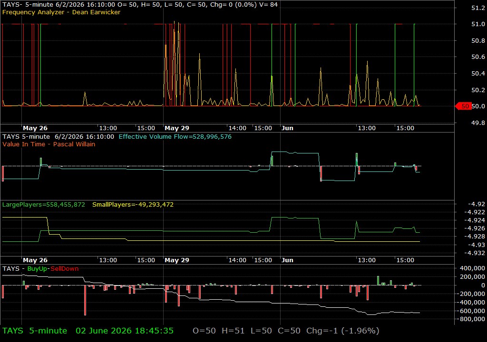This screenshot has height=342, width=487.
Task: Click Jun on the LargePlayers pane time axis
Action: 287,260
